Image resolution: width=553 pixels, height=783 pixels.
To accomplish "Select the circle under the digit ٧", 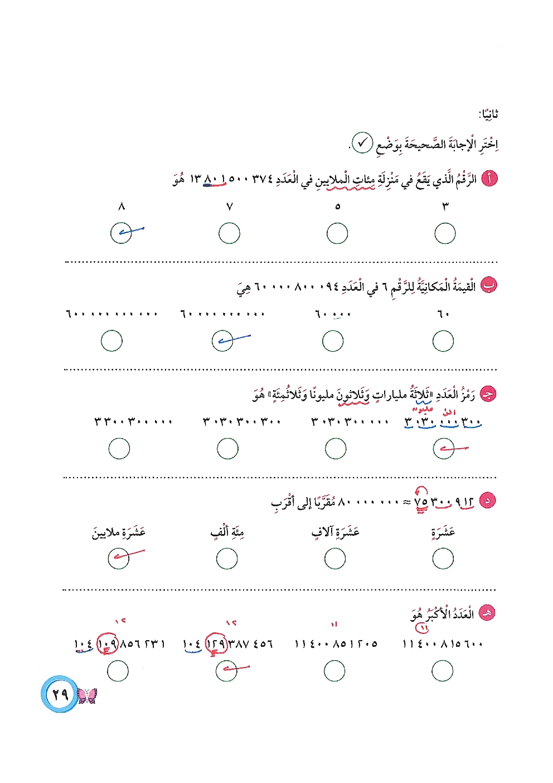I will pos(229,233).
